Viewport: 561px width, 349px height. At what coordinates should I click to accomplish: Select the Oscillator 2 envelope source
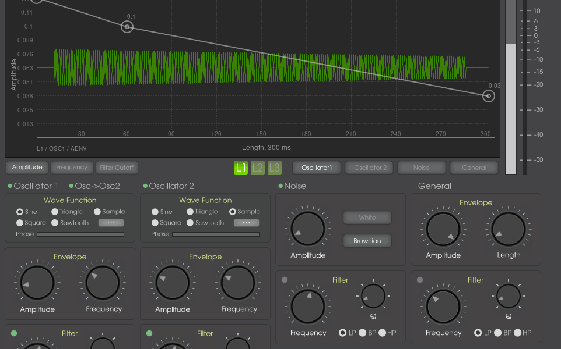pyautogui.click(x=369, y=168)
